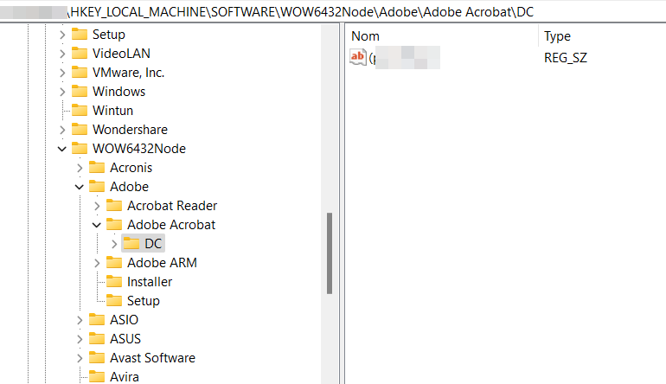The height and width of the screenshot is (384, 666).
Task: Click the ASIO folder icon
Action: coord(97,319)
